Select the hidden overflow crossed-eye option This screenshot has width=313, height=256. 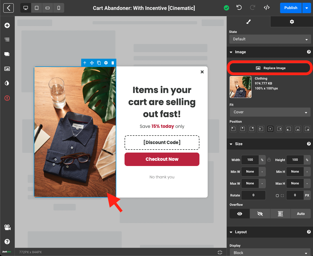click(260, 214)
